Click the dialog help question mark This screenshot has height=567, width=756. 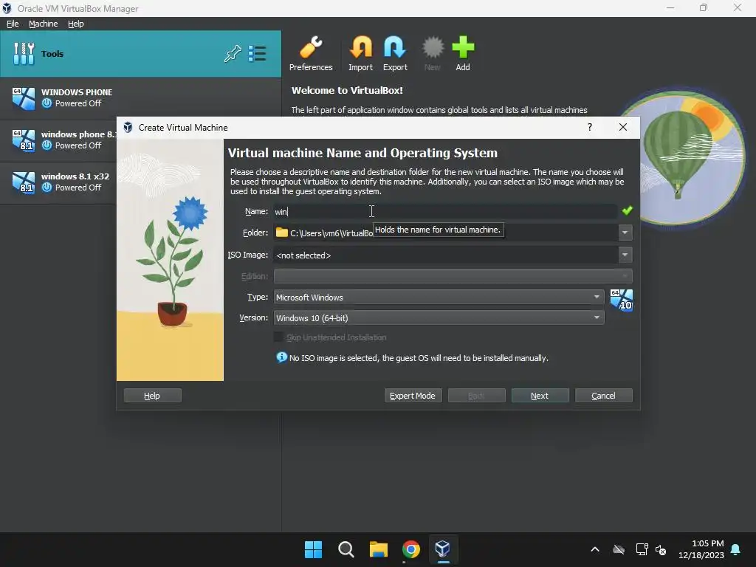click(590, 127)
